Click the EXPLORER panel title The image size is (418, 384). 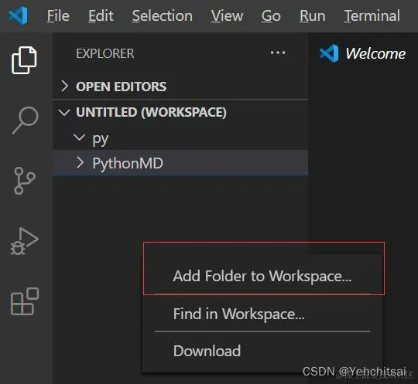pos(105,53)
